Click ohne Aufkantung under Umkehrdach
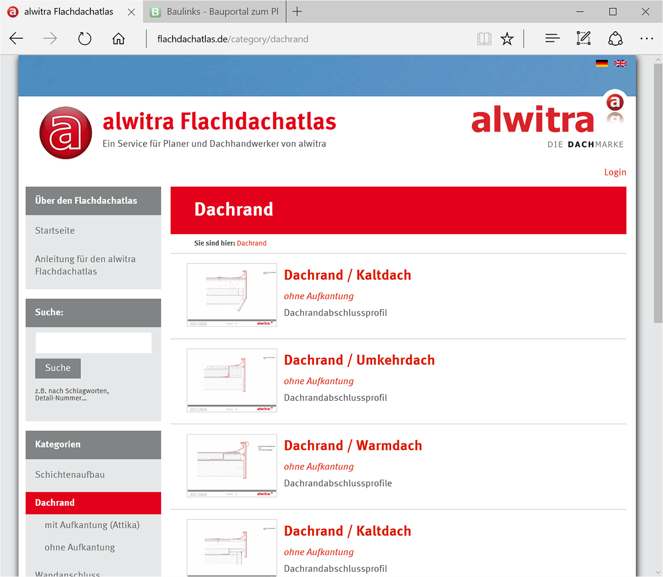 click(x=319, y=381)
